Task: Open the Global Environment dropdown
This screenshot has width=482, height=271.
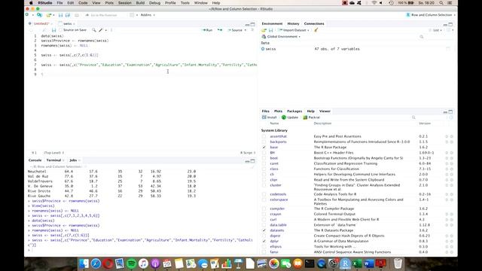Action: 283,37
